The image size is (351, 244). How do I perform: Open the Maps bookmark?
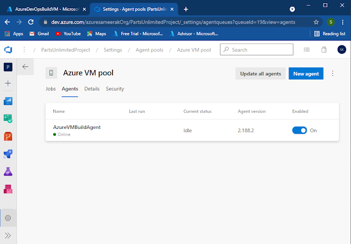pos(97,33)
